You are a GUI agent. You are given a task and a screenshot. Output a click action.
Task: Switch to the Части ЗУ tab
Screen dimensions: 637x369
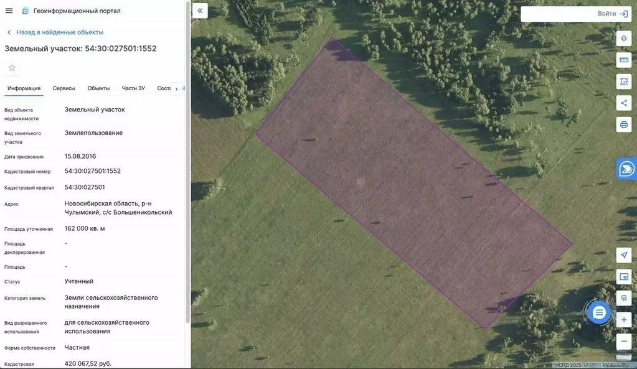point(133,88)
